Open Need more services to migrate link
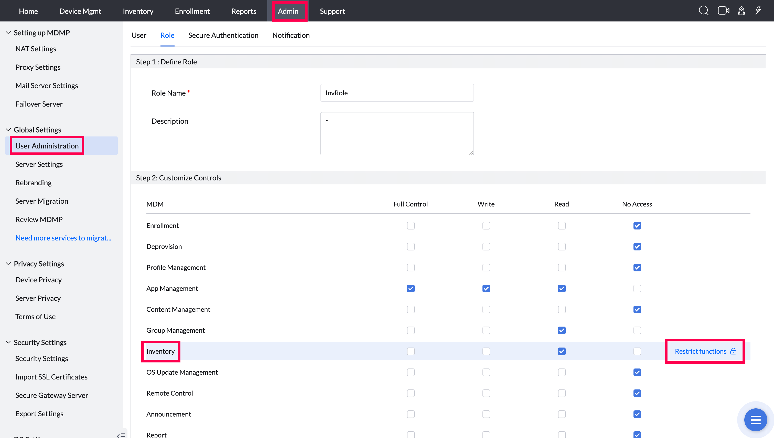Viewport: 774px width, 438px height. tap(63, 238)
